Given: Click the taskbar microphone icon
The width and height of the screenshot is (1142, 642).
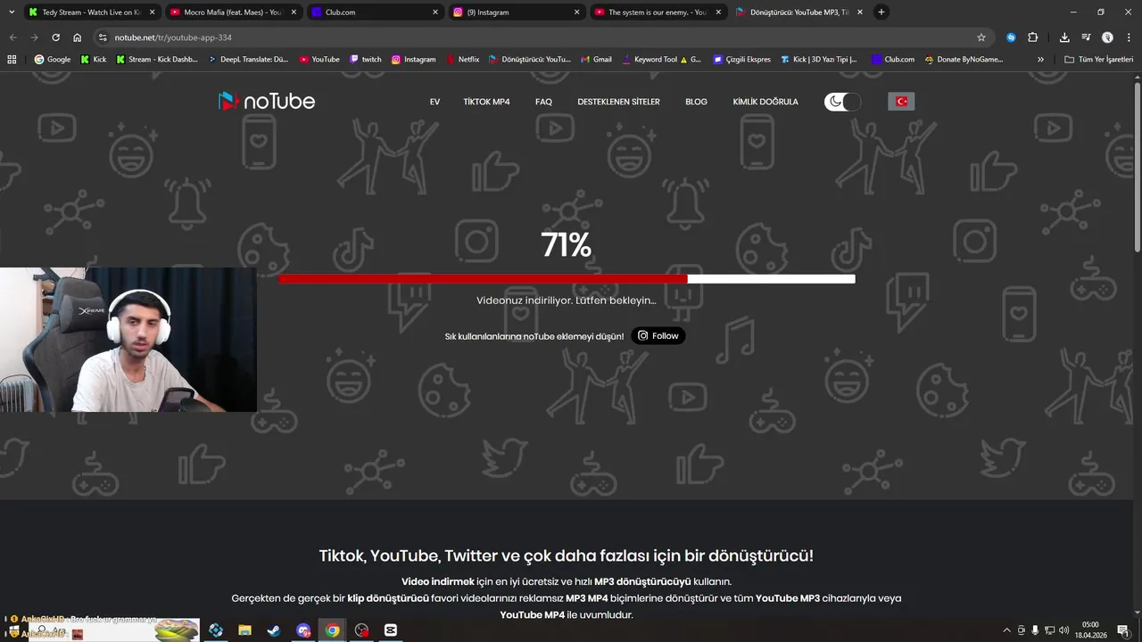Looking at the screenshot, I should pyautogui.click(x=1035, y=630).
